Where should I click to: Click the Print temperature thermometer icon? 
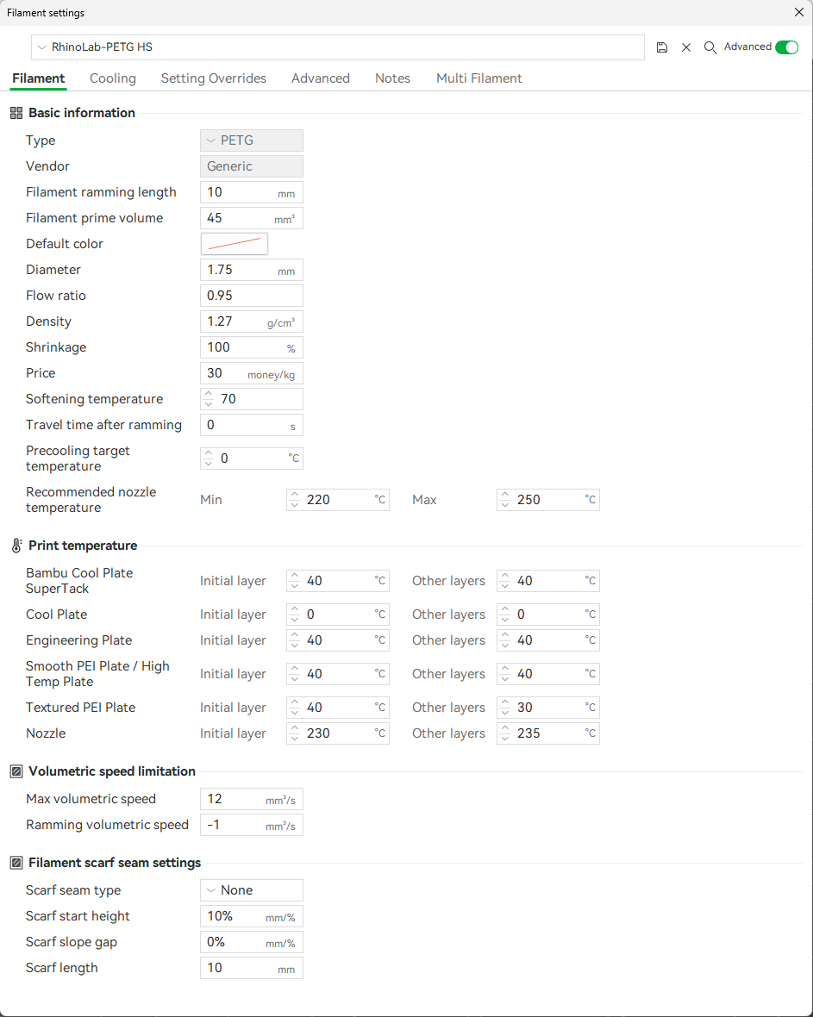16,546
